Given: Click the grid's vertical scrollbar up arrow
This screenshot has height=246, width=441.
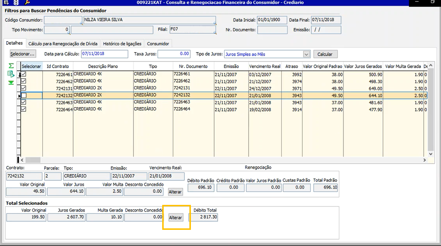Looking at the screenshot, I should 431,65.
